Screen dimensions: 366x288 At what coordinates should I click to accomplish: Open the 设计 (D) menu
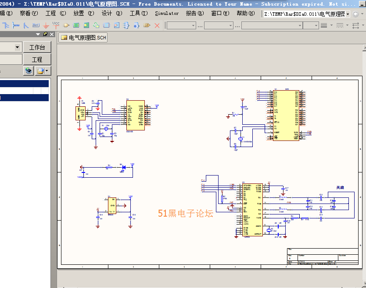tap(112, 14)
